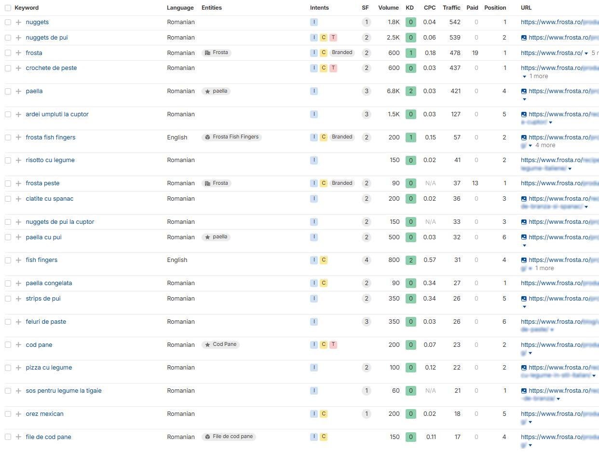Image resolution: width=599 pixels, height=453 pixels.
Task: Expand '1 more' URLs under crochete de peste
Action: click(x=535, y=76)
